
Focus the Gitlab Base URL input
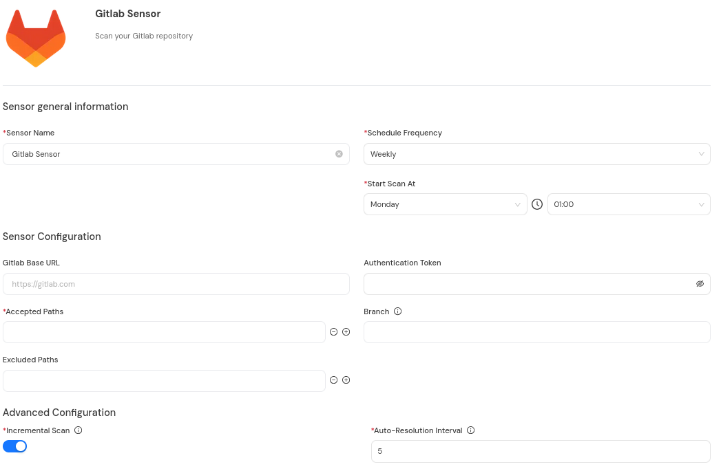tap(176, 284)
